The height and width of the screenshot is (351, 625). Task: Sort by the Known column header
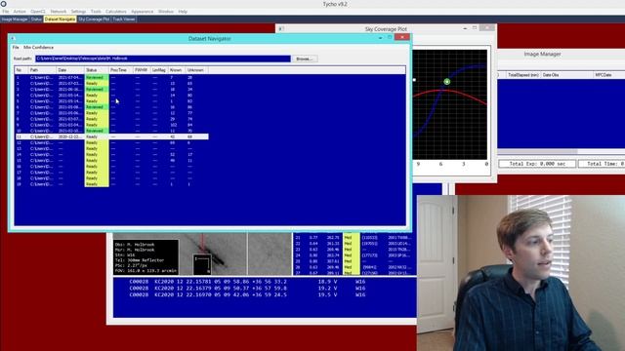coord(176,70)
